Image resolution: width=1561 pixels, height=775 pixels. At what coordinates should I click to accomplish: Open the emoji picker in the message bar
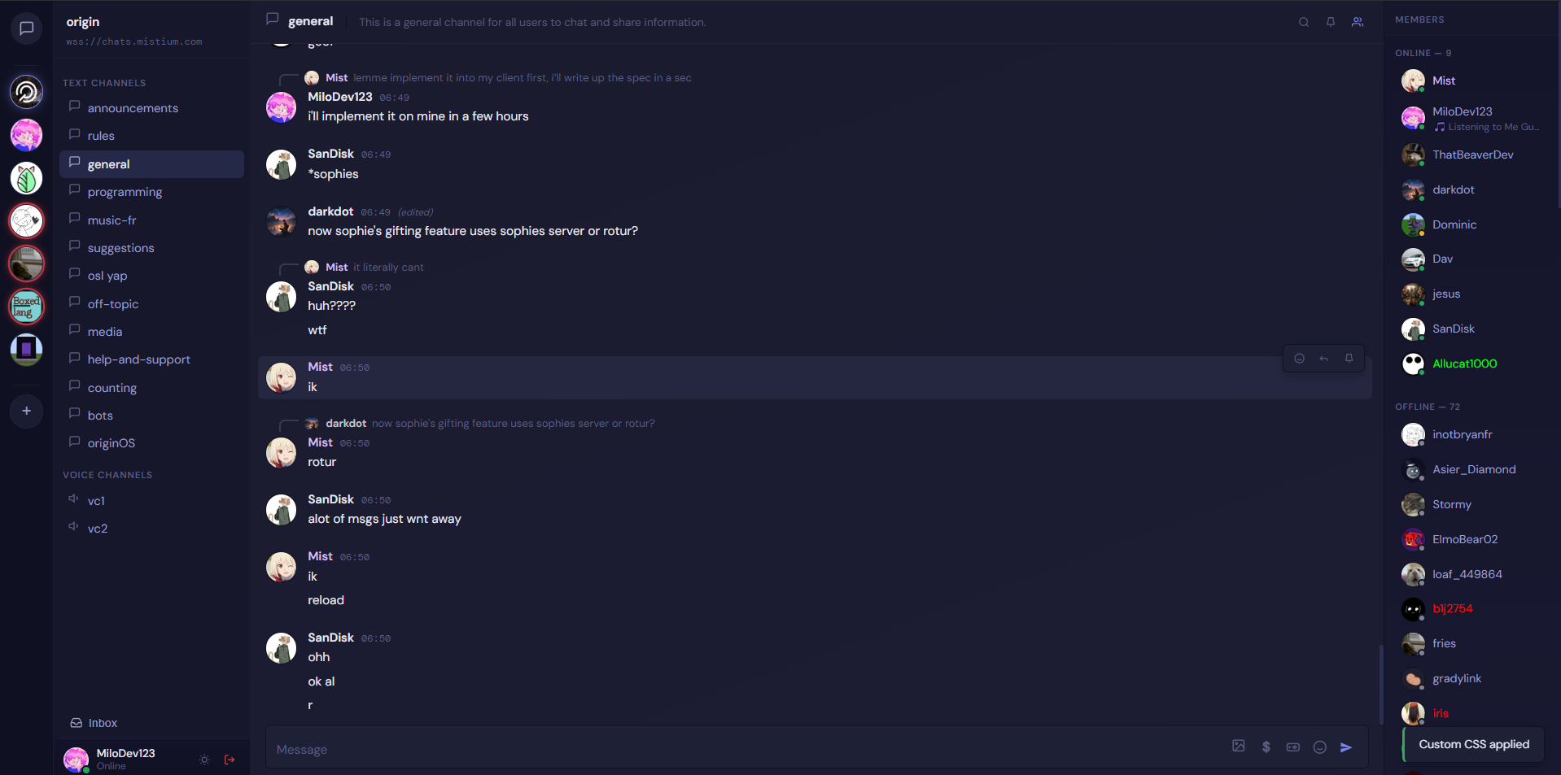click(x=1319, y=747)
